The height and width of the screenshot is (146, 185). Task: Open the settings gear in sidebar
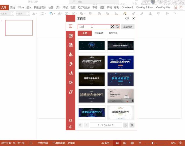tap(71, 120)
